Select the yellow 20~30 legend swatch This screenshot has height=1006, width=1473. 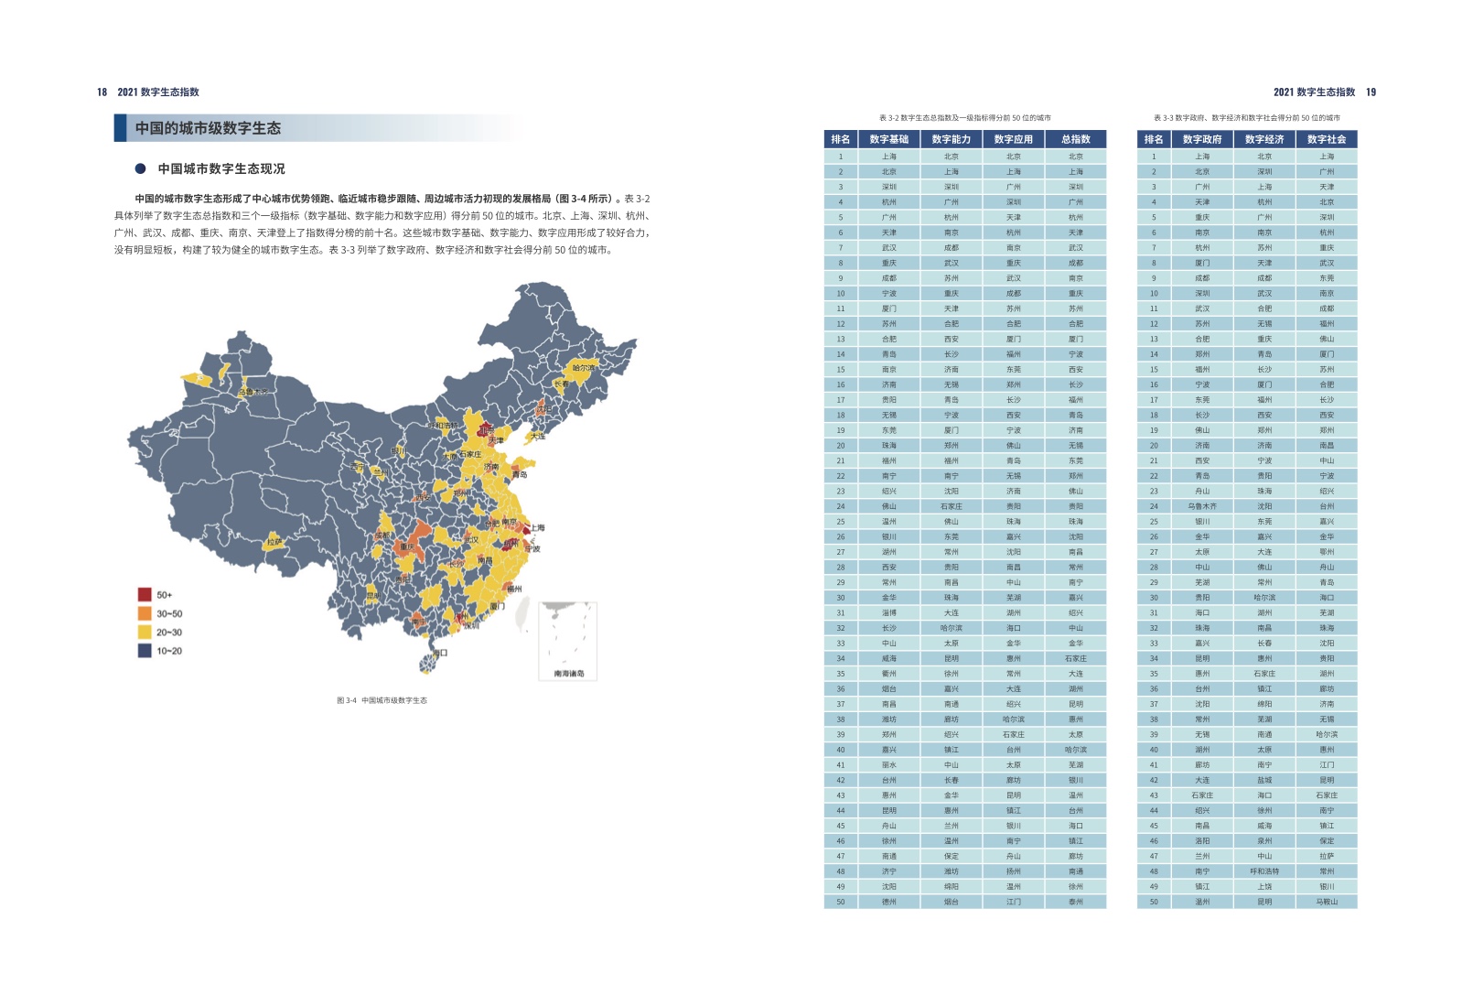[x=145, y=633]
